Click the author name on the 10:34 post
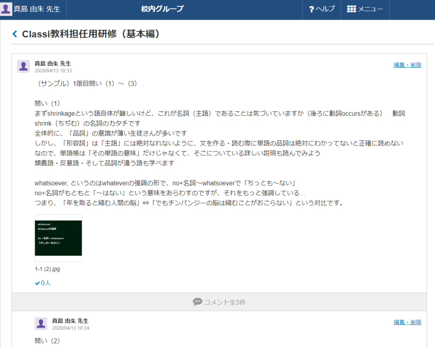Image resolution: width=435 pixels, height=348 pixels. pos(70,321)
